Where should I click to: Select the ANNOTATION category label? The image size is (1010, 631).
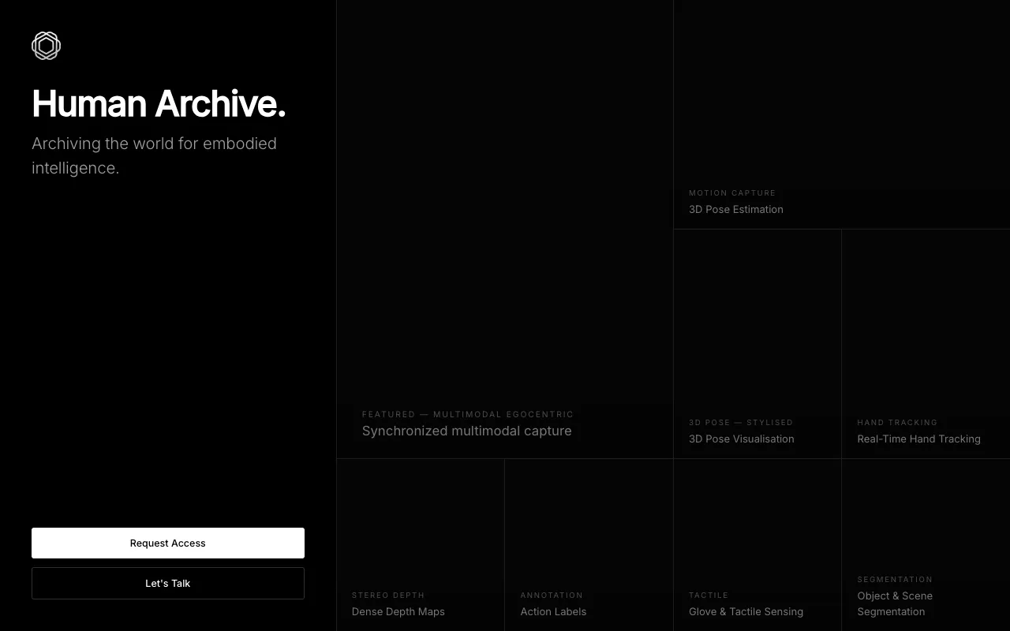552,596
